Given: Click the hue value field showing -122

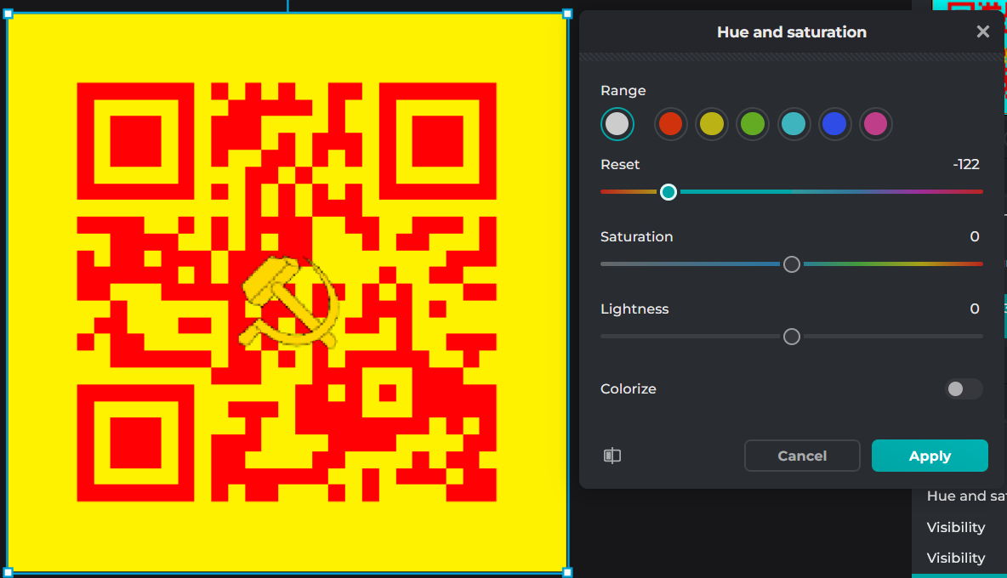Looking at the screenshot, I should (966, 164).
